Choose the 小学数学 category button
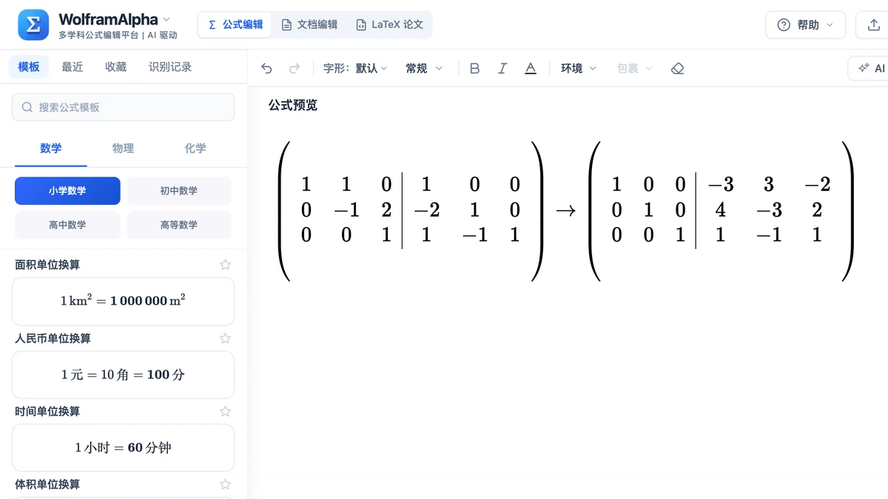This screenshot has width=888, height=499. pyautogui.click(x=67, y=191)
